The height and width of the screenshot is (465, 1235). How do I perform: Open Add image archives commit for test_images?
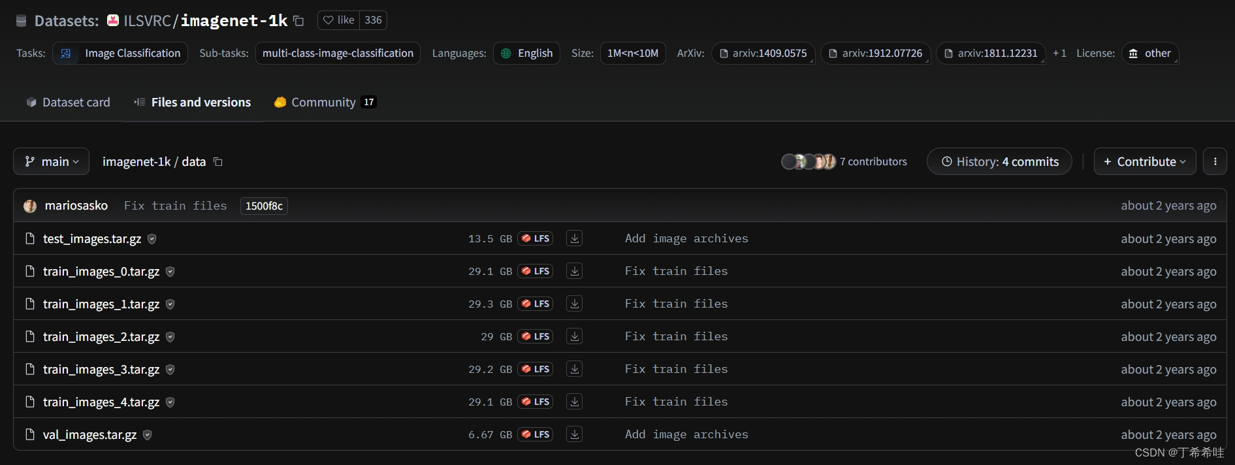click(686, 238)
